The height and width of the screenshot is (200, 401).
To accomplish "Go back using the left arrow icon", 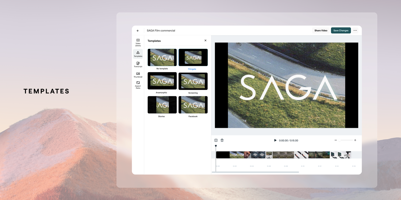I will pos(138,31).
